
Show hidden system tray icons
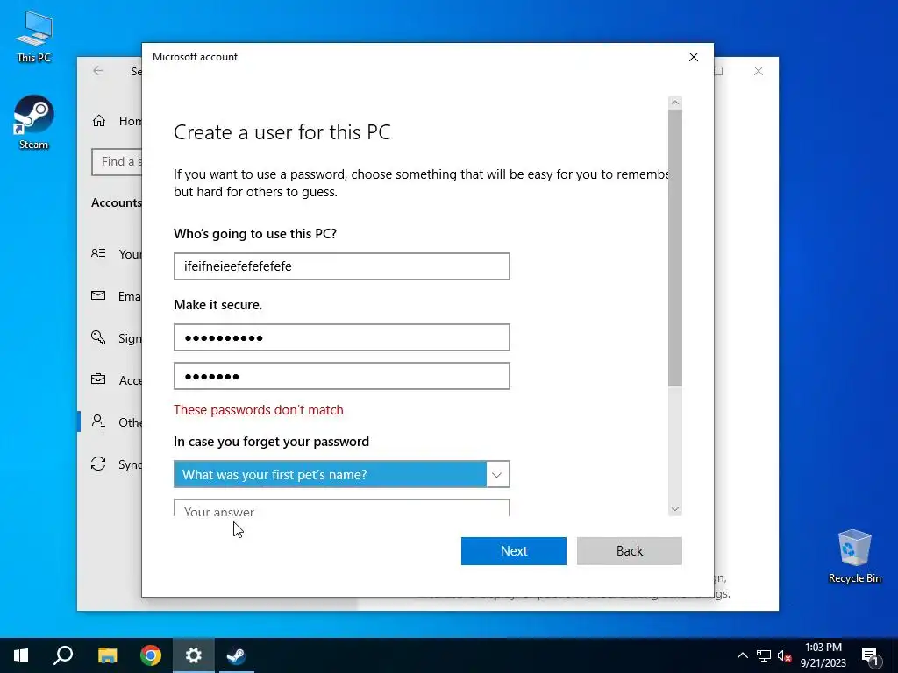[x=742, y=655]
